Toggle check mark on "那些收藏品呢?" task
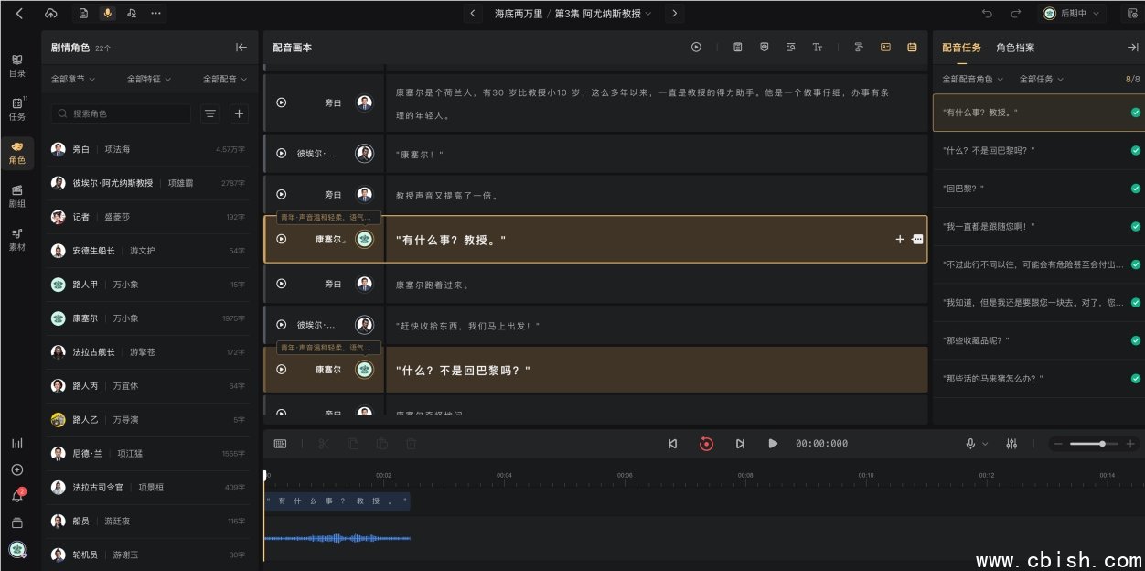Image resolution: width=1145 pixels, height=571 pixels. point(1135,340)
